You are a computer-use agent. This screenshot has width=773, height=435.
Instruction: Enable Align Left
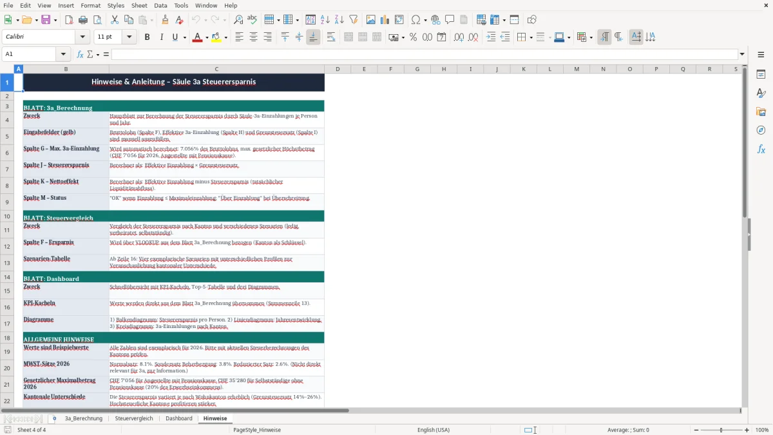(x=239, y=37)
